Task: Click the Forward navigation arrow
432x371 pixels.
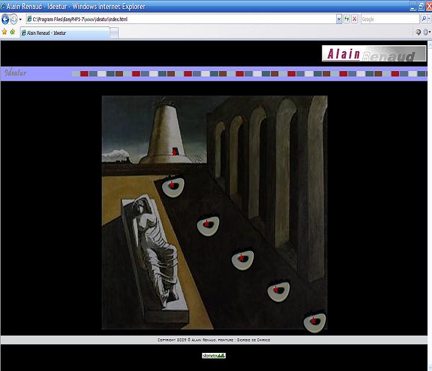Action: click(x=13, y=19)
